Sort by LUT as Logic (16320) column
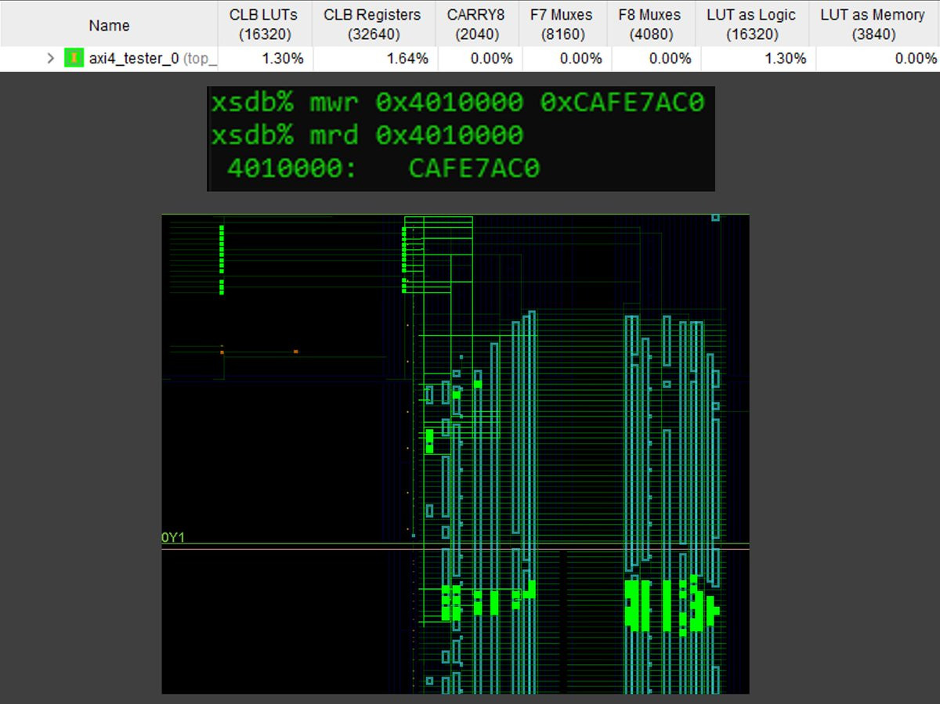This screenshot has height=704, width=940. (751, 25)
